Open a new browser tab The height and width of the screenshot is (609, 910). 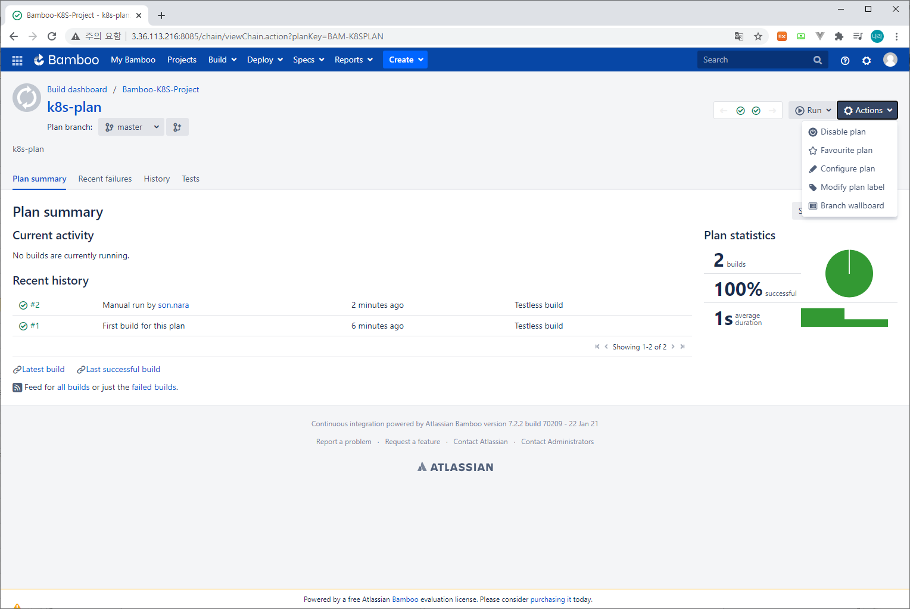(161, 15)
